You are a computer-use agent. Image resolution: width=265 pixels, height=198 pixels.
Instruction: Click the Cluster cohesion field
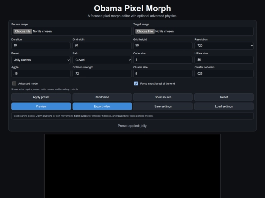pyautogui.click(x=224, y=73)
